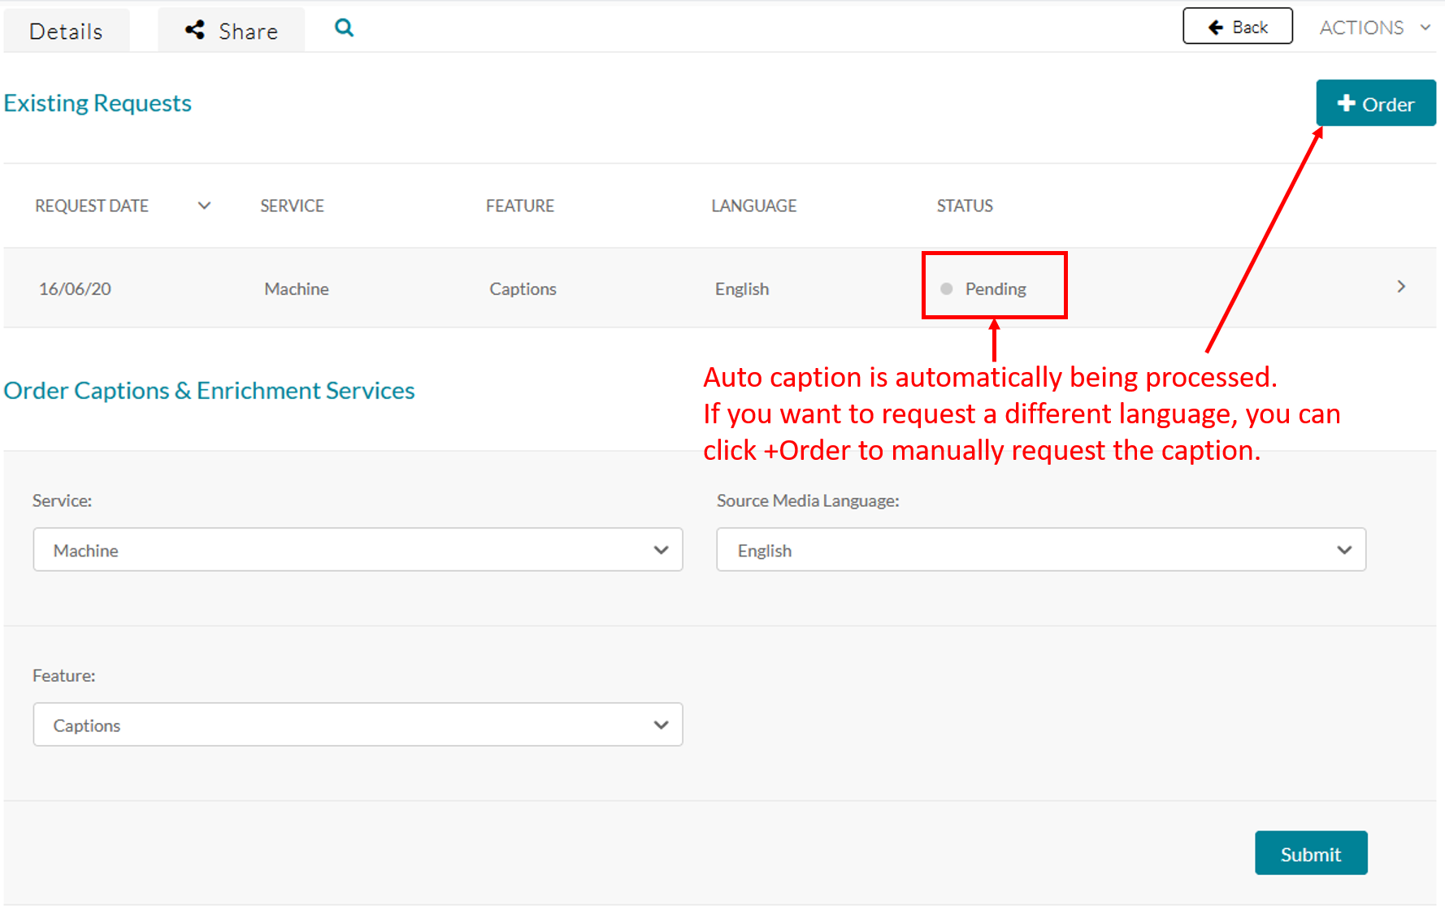1445x914 pixels.
Task: Open the Feature dropdown showing Captions
Action: pos(358,725)
